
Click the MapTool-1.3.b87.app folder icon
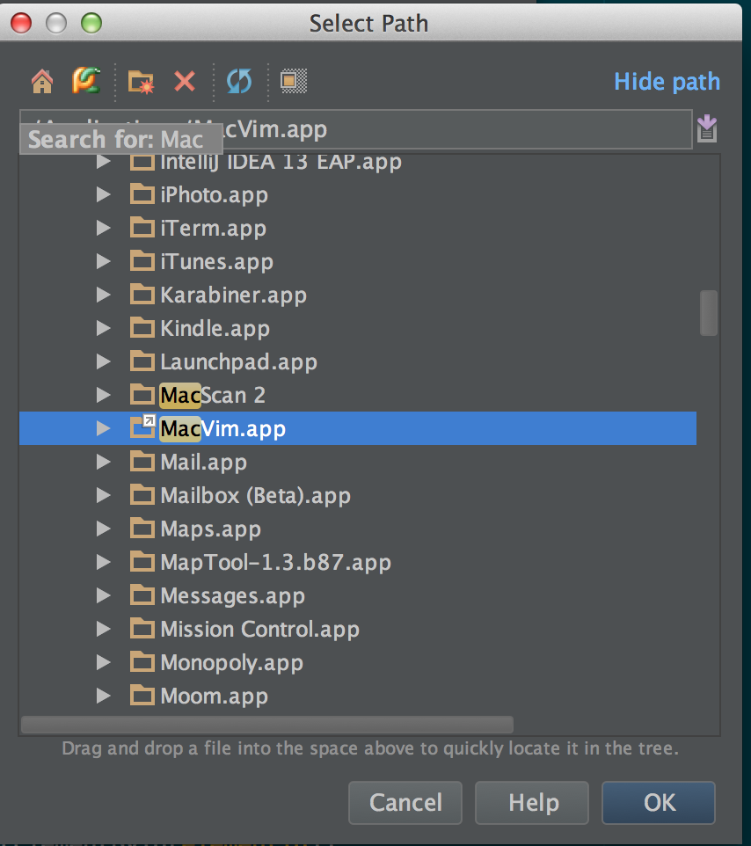click(x=142, y=562)
